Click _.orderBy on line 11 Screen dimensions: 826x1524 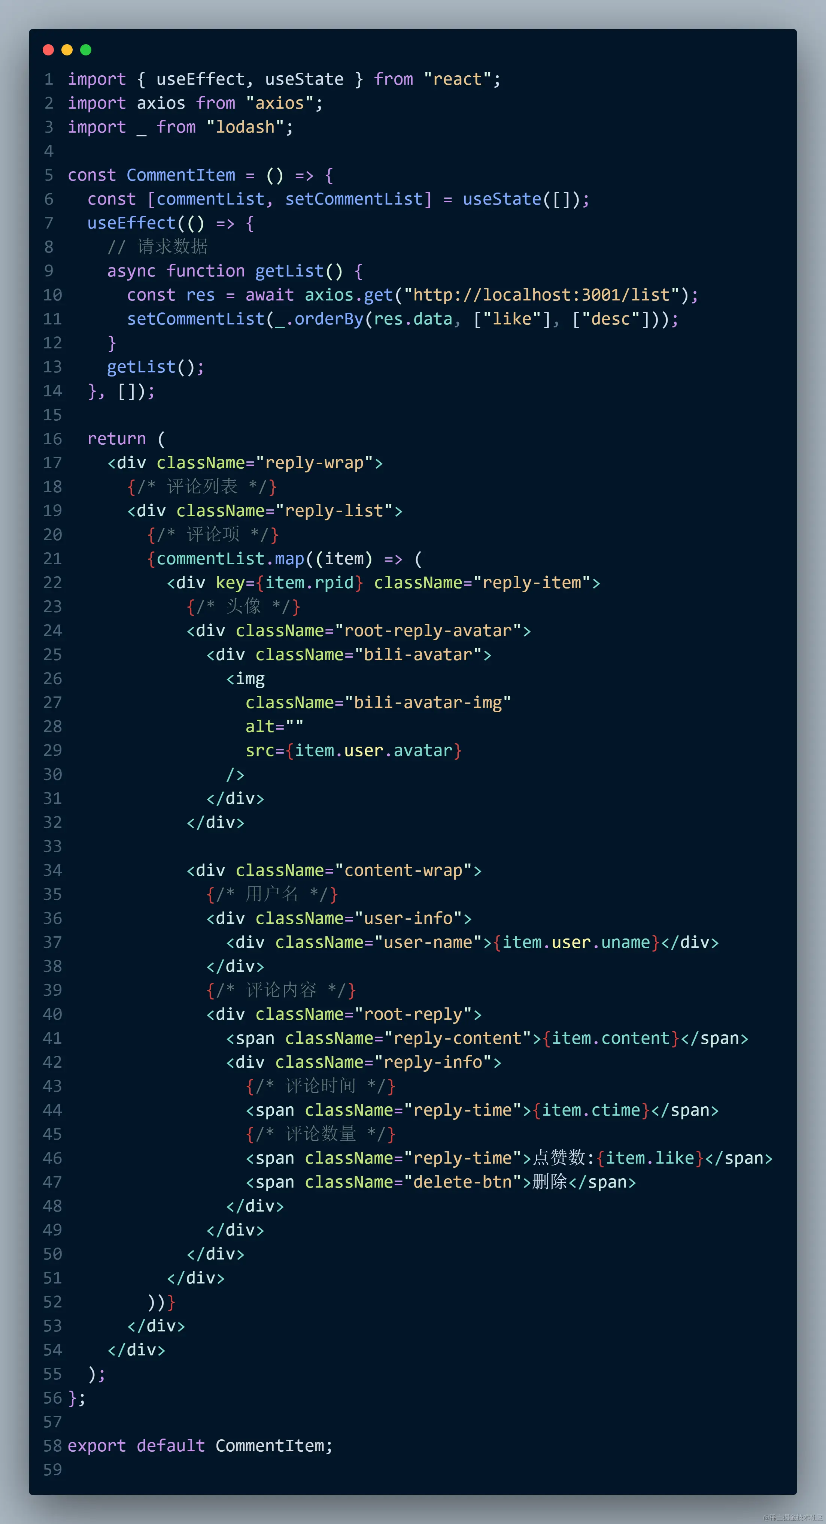319,319
